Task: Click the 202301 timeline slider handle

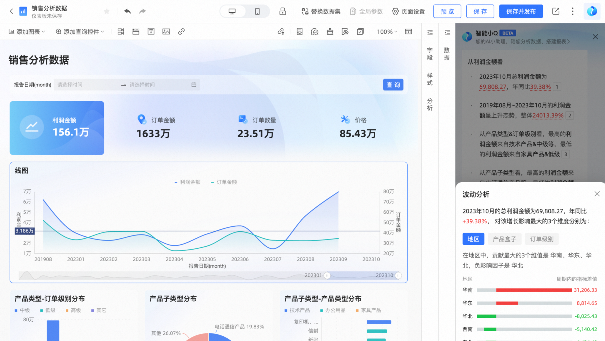Action: tap(327, 275)
